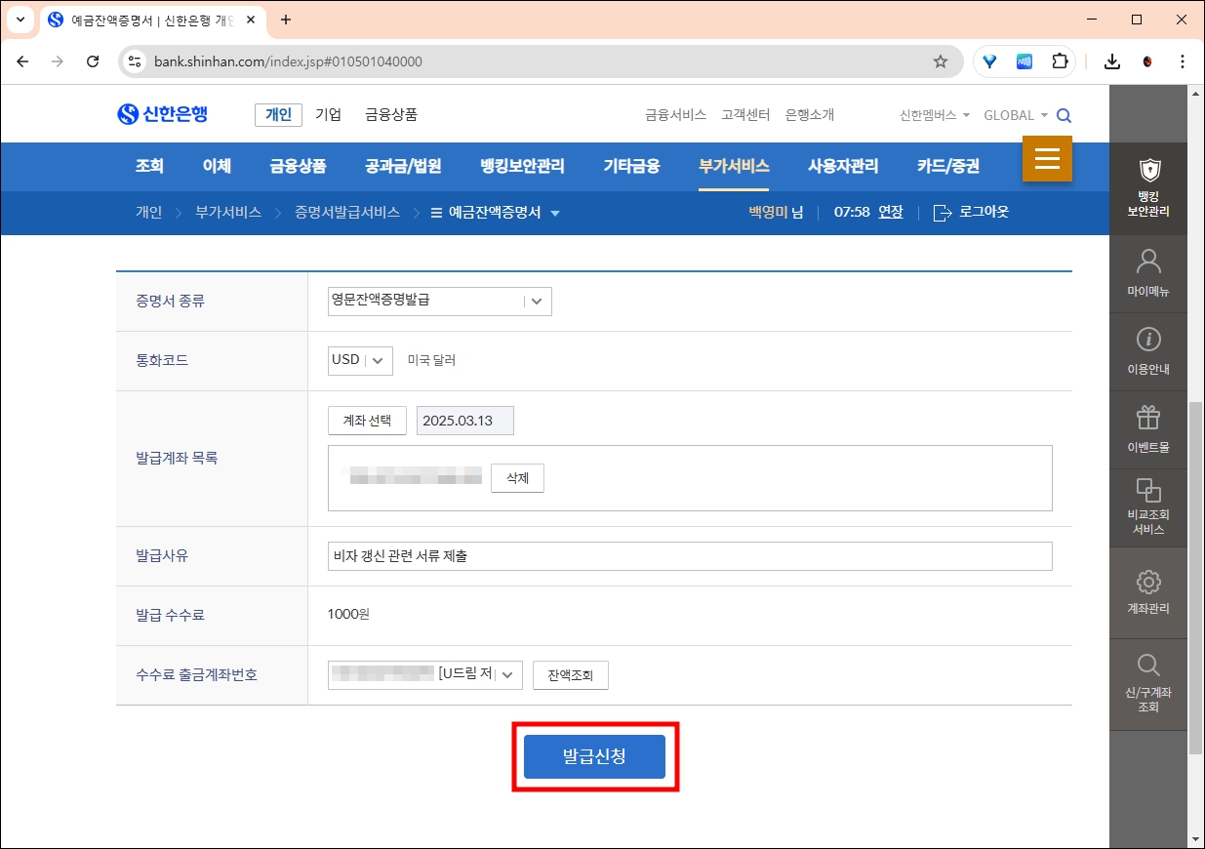Open 증명서 종류 dropdown 영문잔액증명발급

pyautogui.click(x=440, y=301)
